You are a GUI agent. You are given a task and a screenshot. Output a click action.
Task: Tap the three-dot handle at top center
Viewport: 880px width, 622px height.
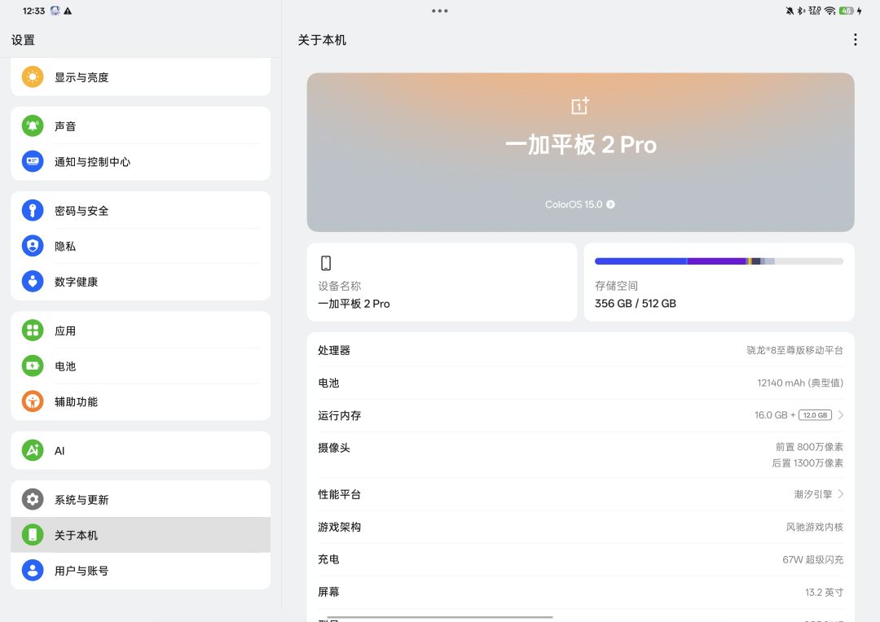tap(440, 11)
